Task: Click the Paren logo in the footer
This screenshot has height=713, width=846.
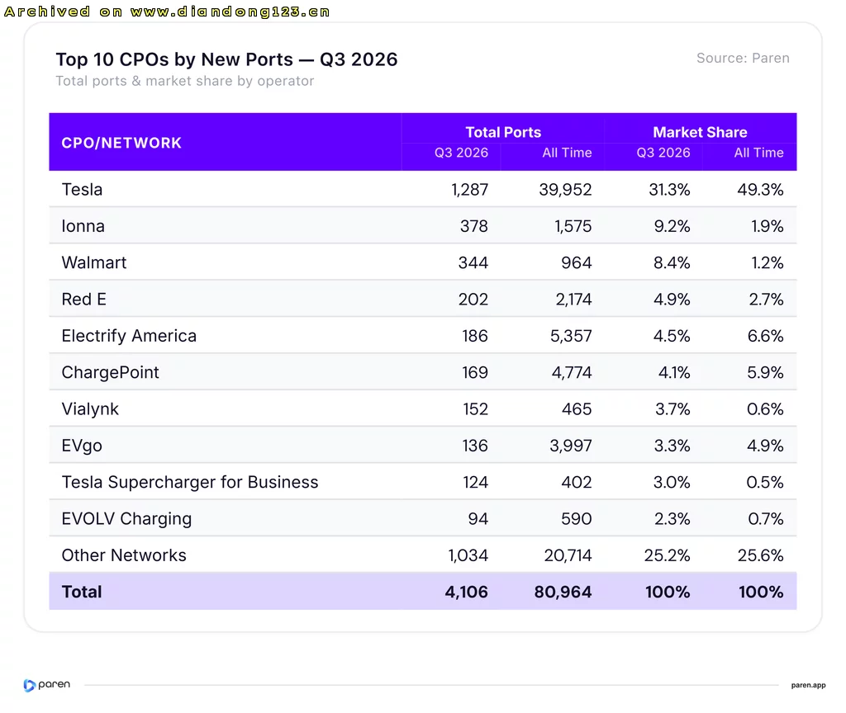Action: (x=47, y=684)
